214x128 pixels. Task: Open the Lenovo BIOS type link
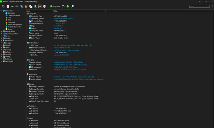click(61, 55)
